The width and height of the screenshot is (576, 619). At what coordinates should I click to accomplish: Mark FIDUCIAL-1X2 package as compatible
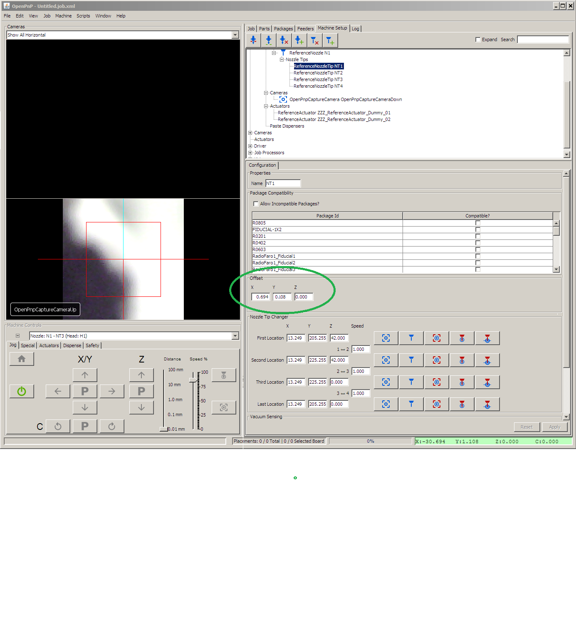point(478,229)
